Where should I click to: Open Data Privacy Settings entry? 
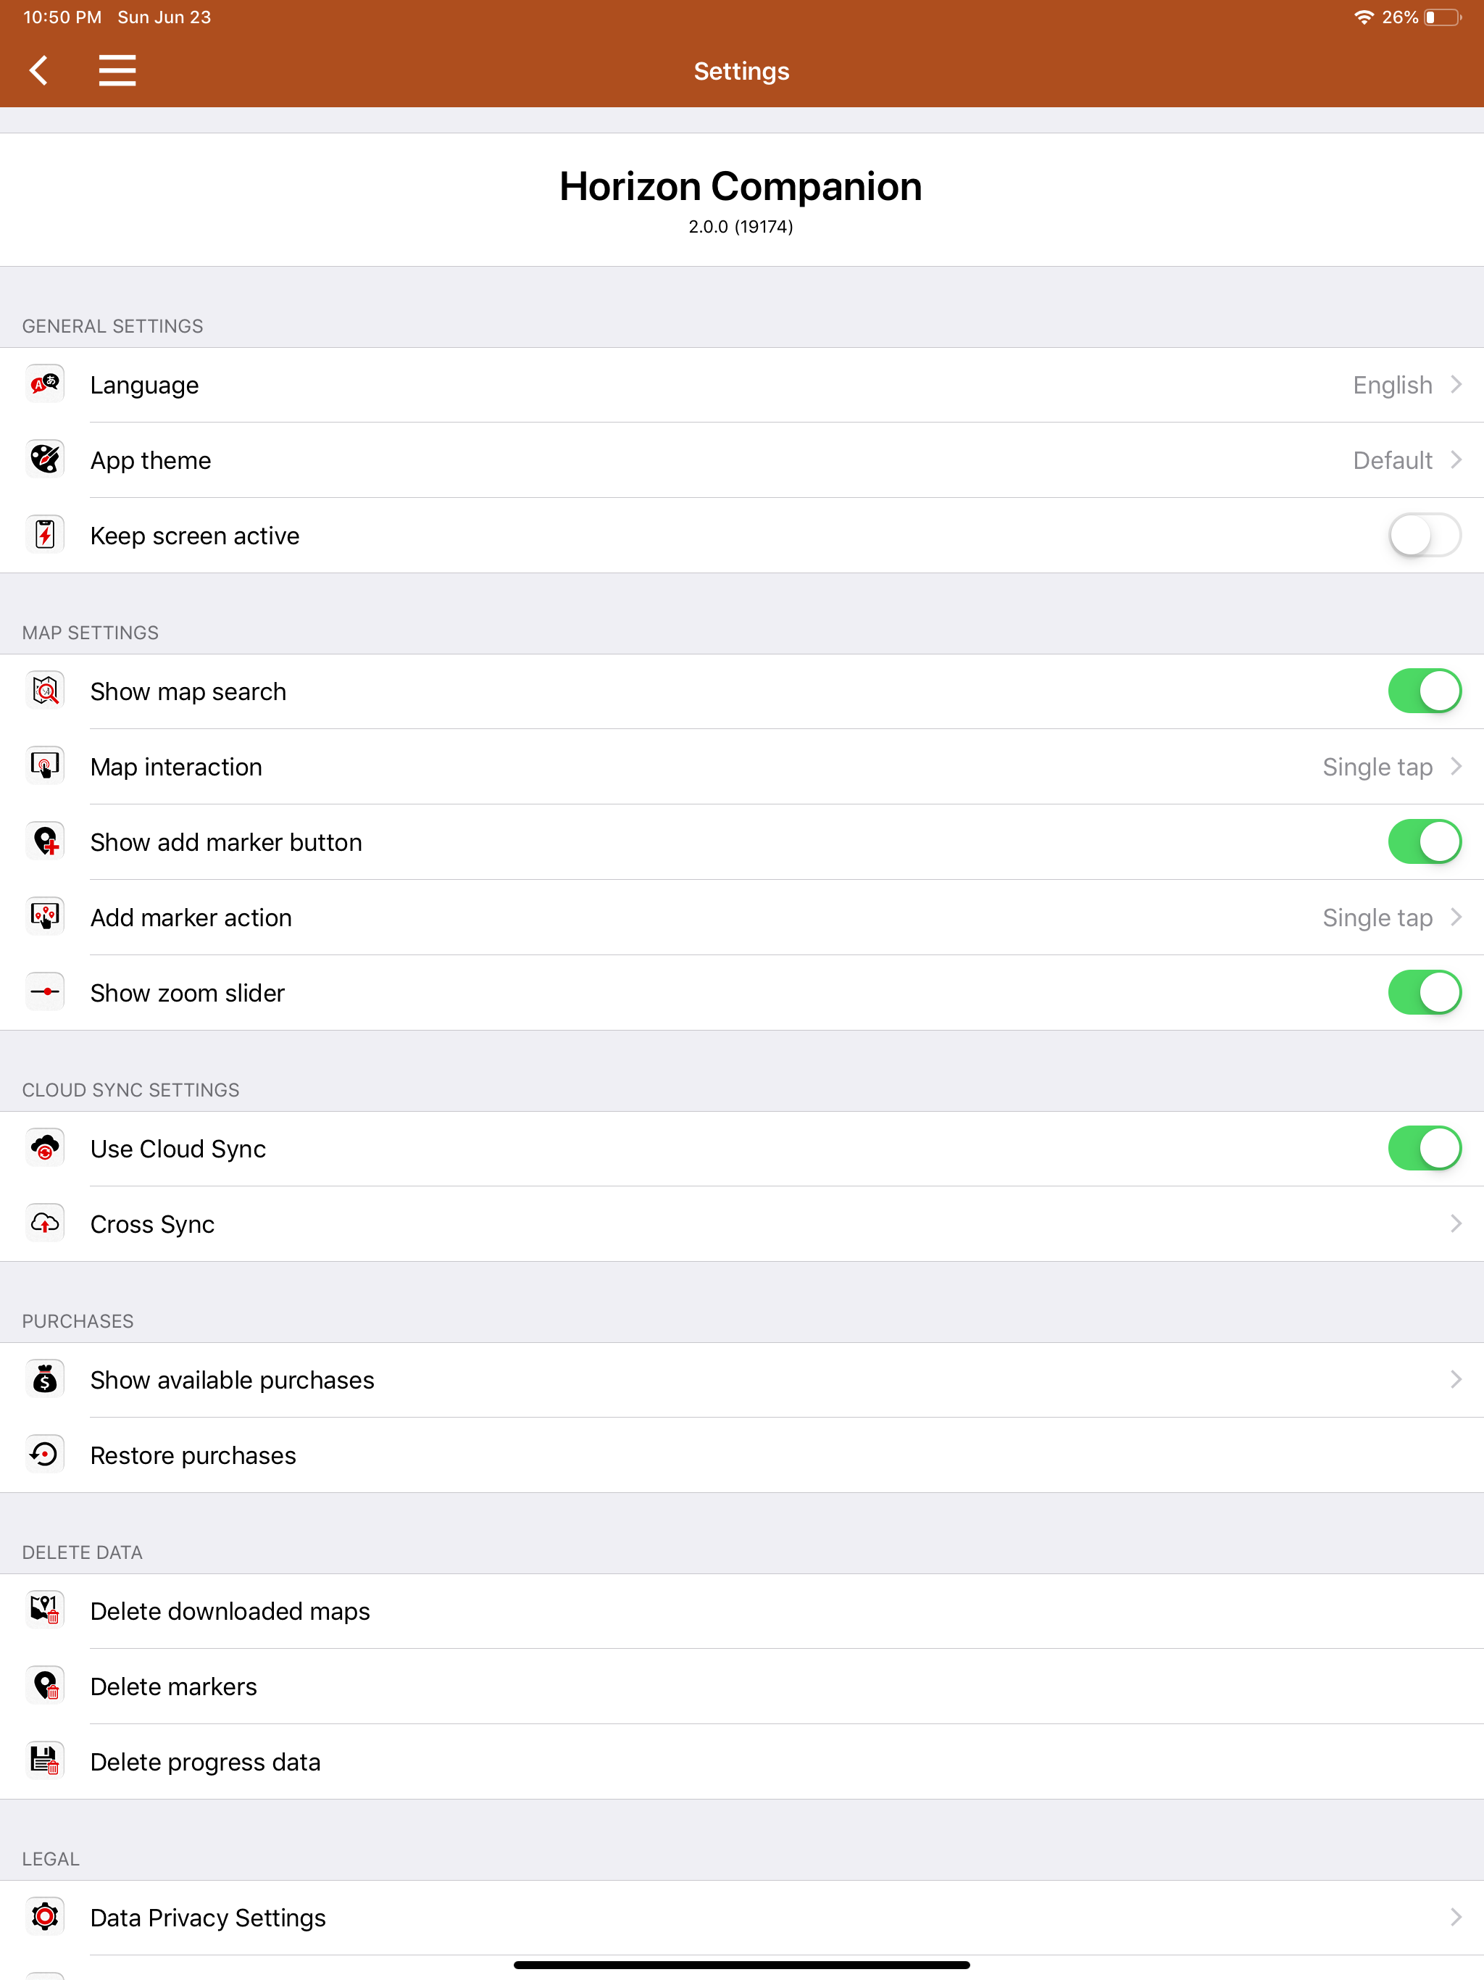pos(742,1918)
